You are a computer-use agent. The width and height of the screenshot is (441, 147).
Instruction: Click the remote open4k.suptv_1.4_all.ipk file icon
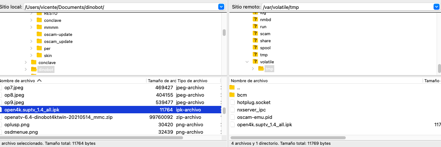click(x=232, y=124)
